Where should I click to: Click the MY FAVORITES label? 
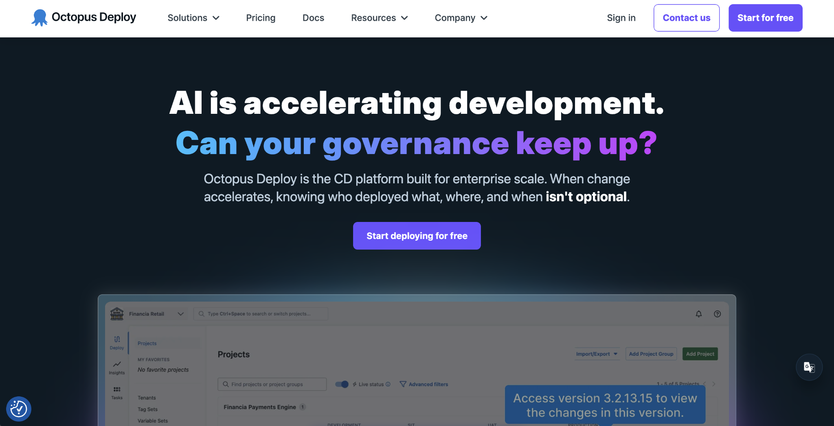coord(154,360)
